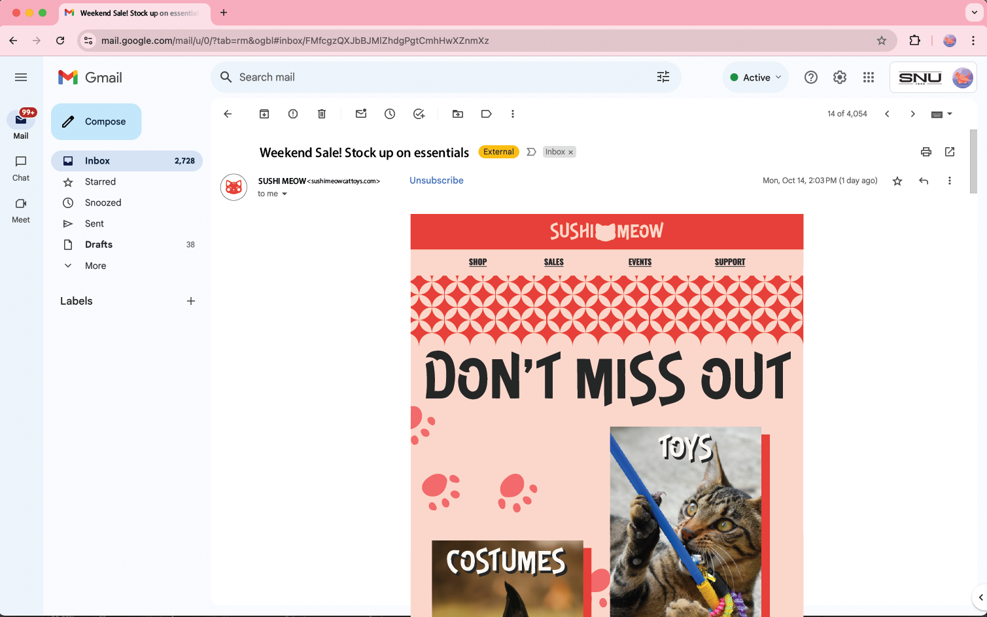Toggle importance marker beside subject
987x617 pixels.
tap(531, 152)
